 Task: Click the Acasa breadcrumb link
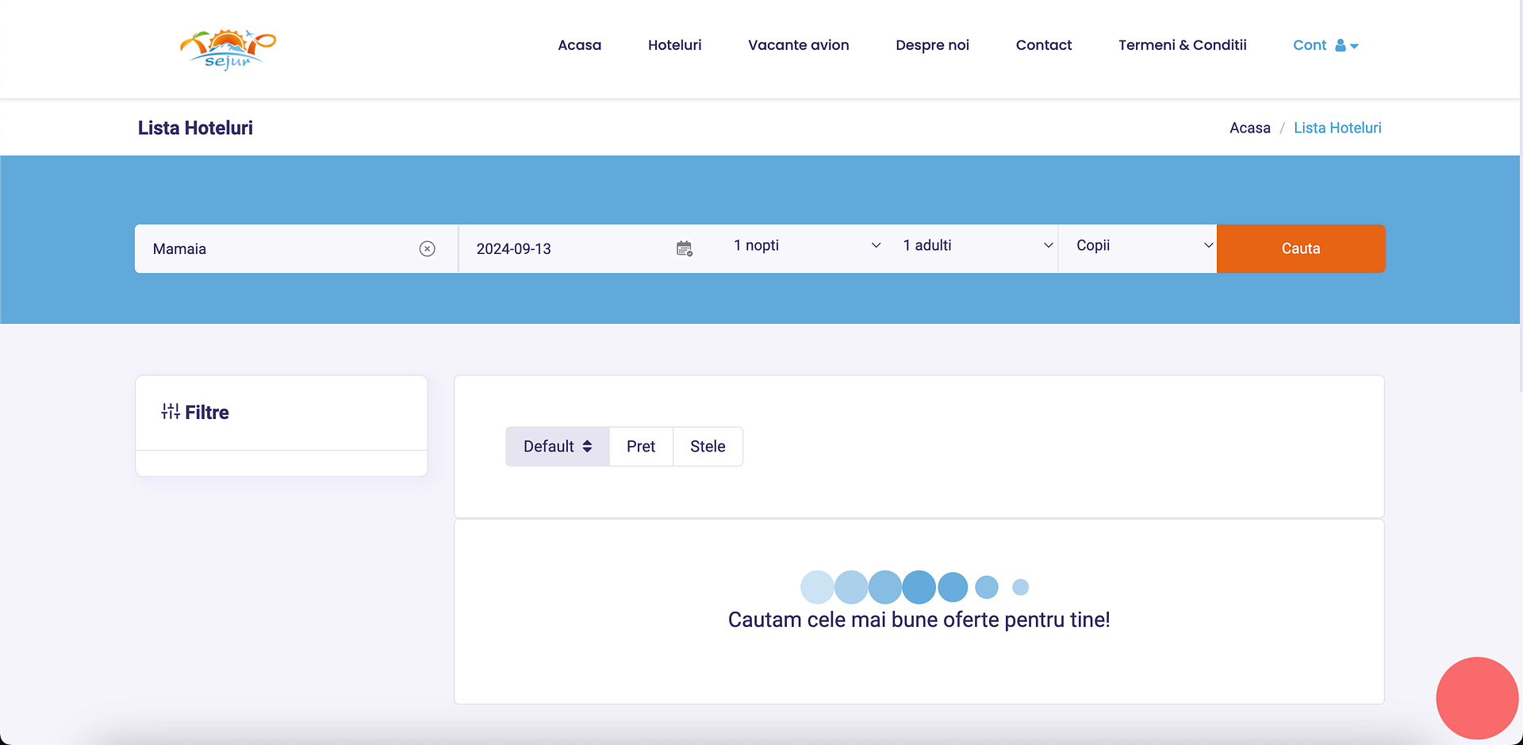click(1249, 127)
